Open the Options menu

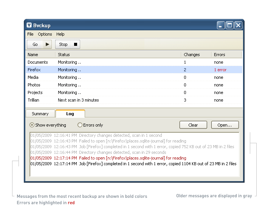pyautogui.click(x=45, y=34)
